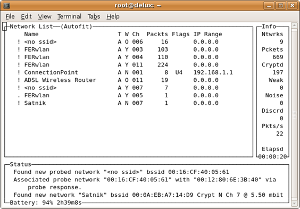Image resolution: width=300 pixels, height=209 pixels.
Task: Click the Network List (Autofit) header
Action: point(51,27)
